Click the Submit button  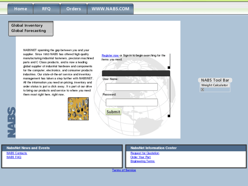pos(113,112)
